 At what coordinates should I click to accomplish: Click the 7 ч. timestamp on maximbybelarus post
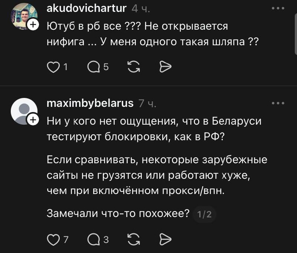[147, 103]
